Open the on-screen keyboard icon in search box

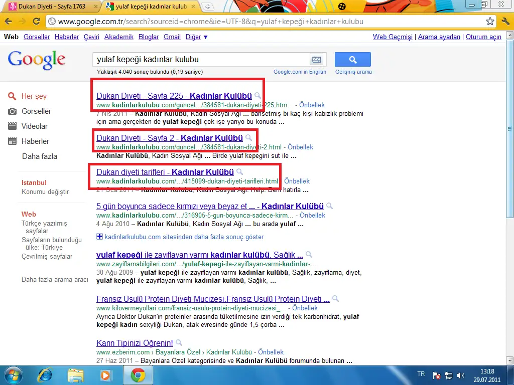(x=316, y=60)
